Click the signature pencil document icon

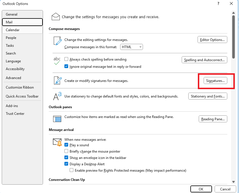pos(58,80)
